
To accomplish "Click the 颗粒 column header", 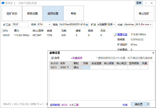I will coord(77,63).
